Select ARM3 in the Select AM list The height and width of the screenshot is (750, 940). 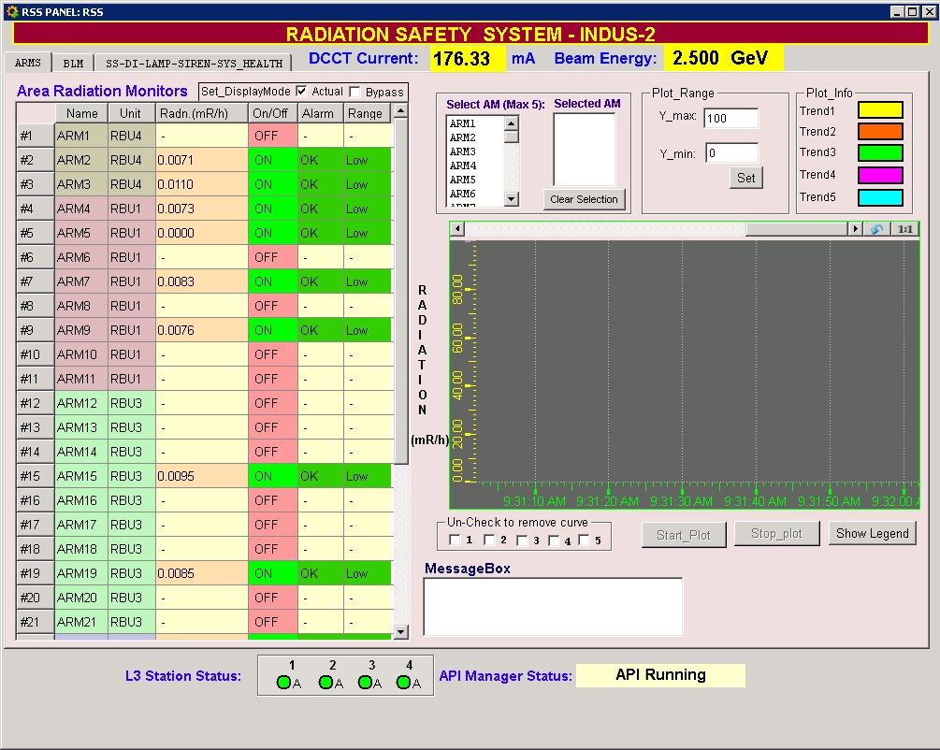pos(463,151)
